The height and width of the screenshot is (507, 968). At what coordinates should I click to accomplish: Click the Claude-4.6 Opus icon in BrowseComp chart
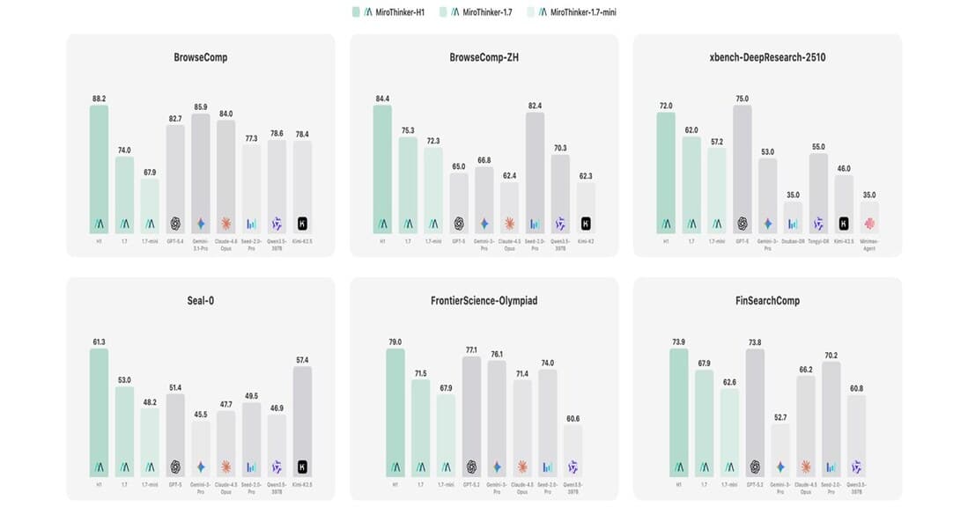[x=226, y=224]
